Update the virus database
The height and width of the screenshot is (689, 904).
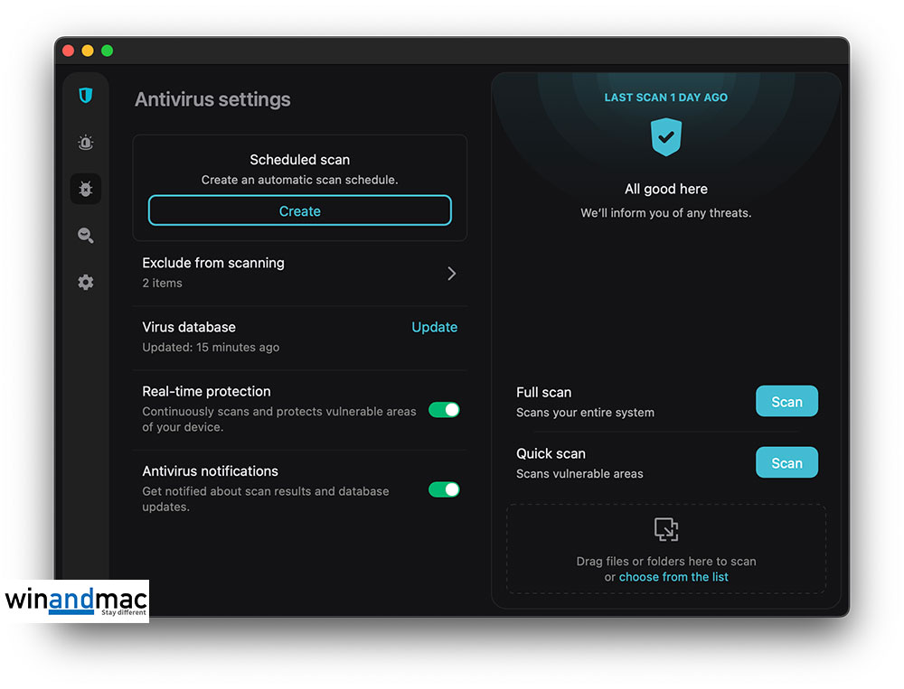point(434,327)
